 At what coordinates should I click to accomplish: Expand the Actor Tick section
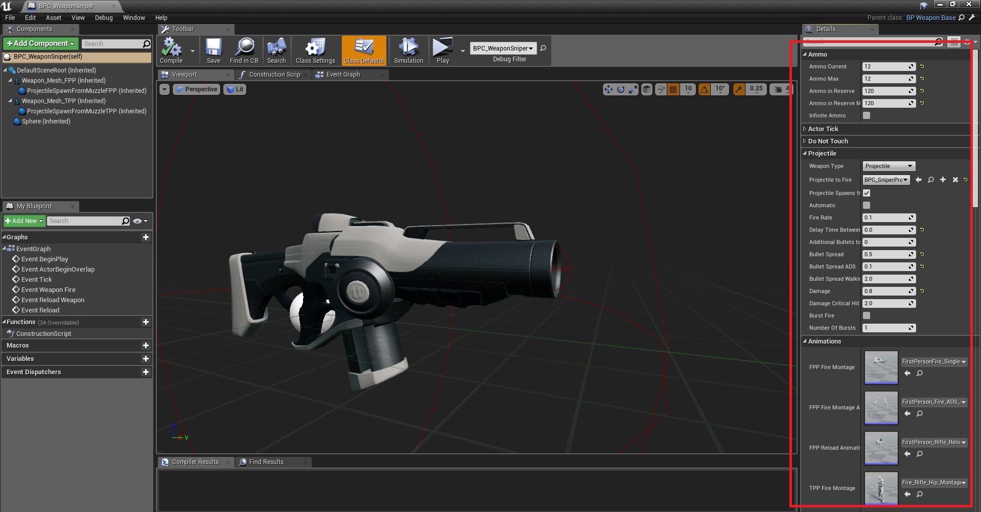(x=823, y=129)
